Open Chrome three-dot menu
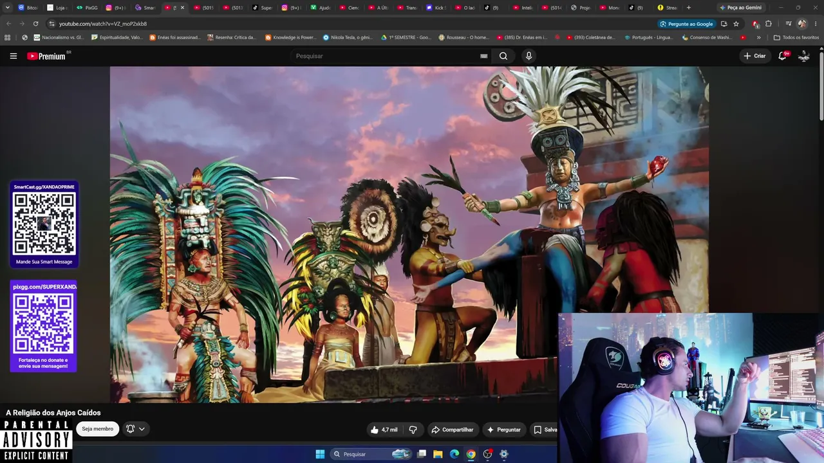This screenshot has width=824, height=463. click(816, 24)
